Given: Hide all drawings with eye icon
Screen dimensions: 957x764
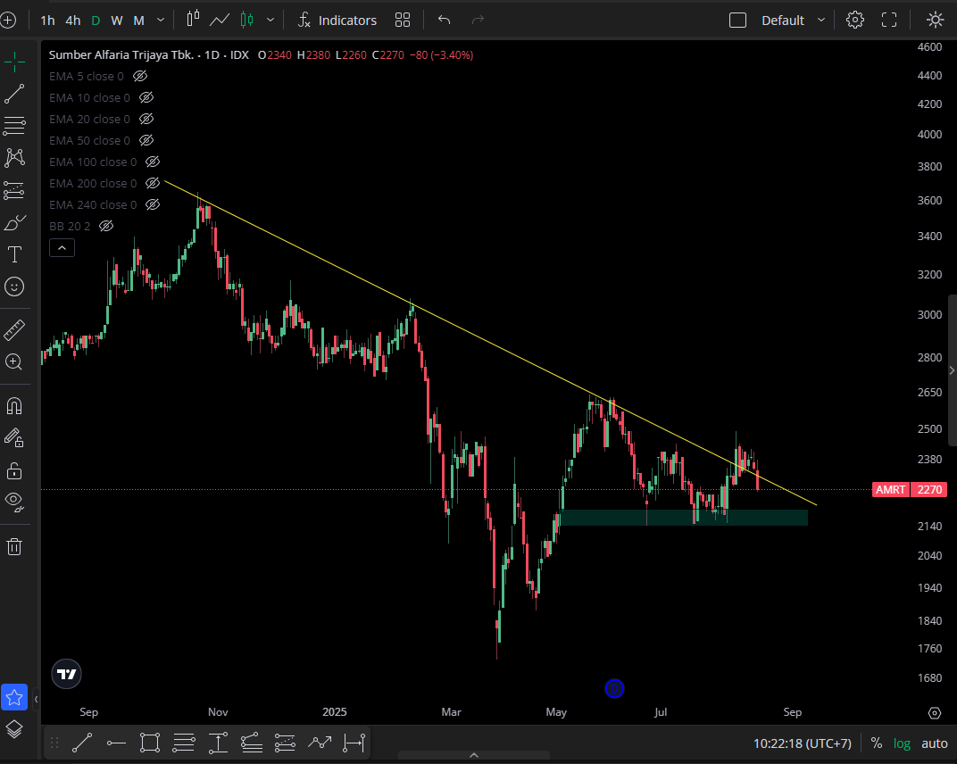Looking at the screenshot, I should (14, 502).
